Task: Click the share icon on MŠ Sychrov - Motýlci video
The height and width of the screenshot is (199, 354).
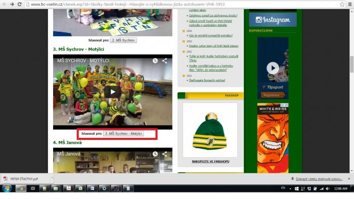Action: pos(164,61)
